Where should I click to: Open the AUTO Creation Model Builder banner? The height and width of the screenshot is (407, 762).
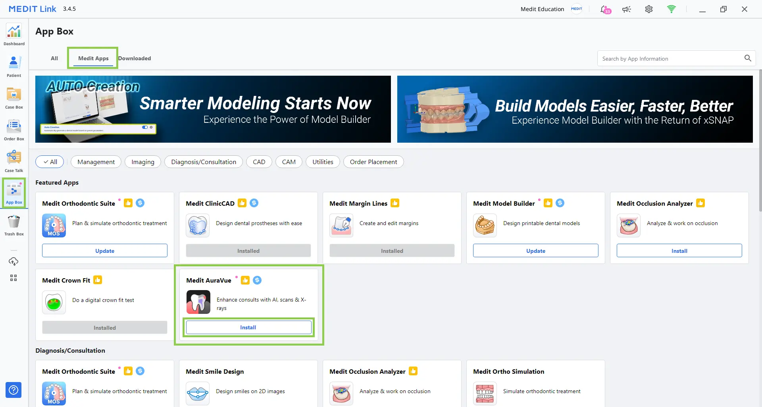click(x=213, y=109)
